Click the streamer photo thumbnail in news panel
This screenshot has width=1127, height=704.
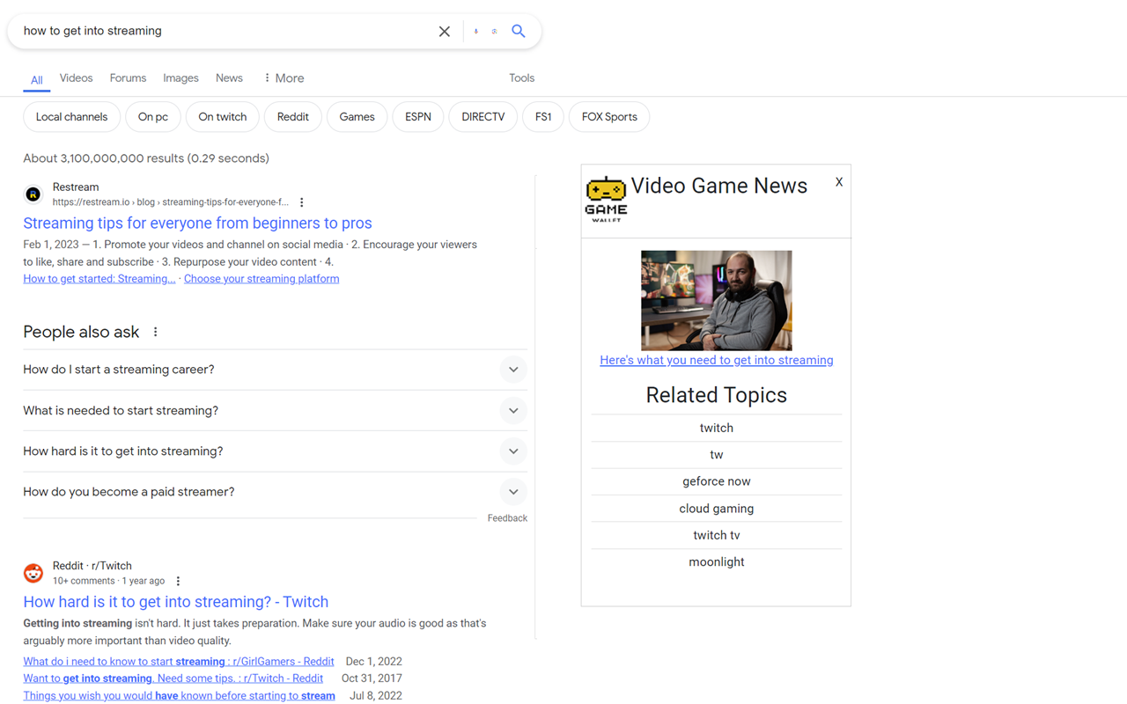coord(717,301)
